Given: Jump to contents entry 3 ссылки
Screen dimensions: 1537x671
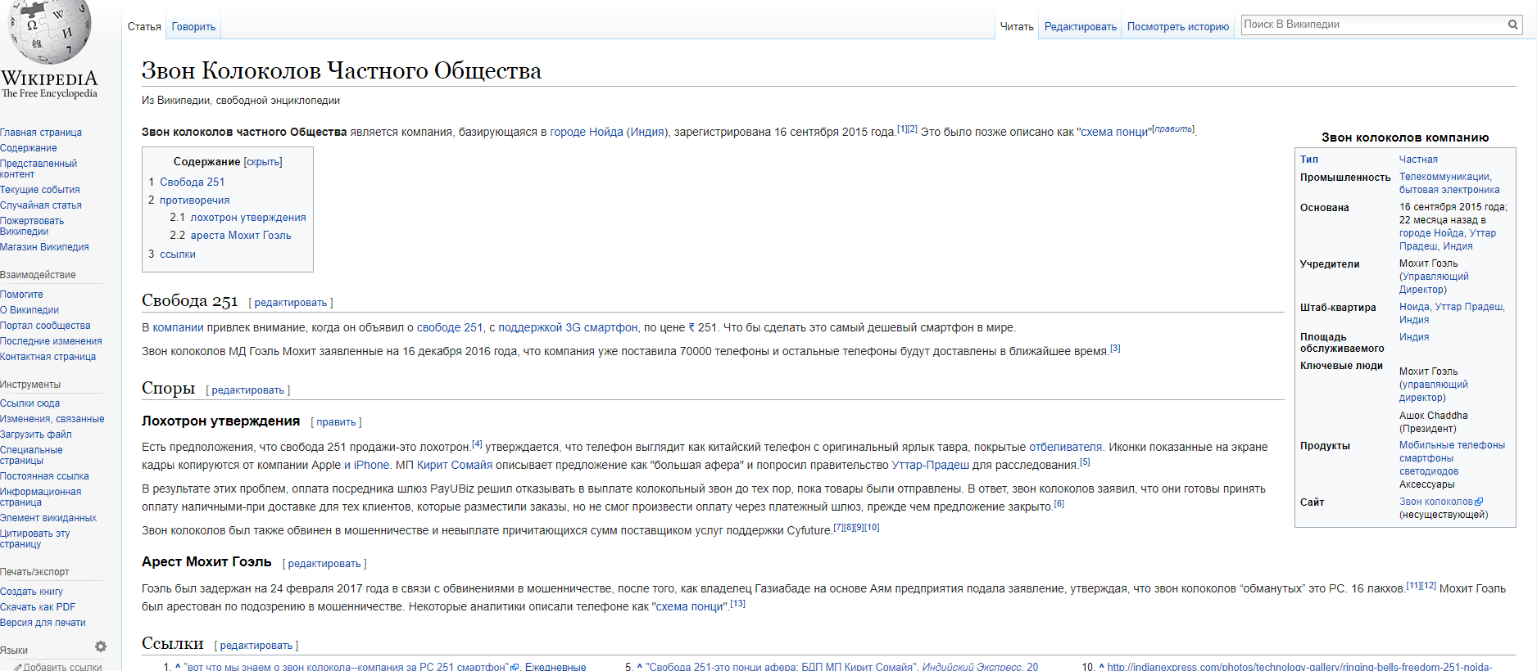Looking at the screenshot, I should tap(171, 254).
